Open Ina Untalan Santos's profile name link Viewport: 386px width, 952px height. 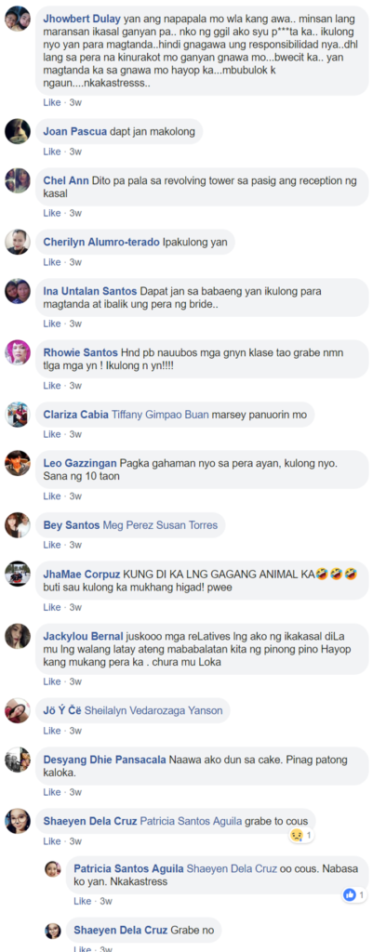(90, 291)
